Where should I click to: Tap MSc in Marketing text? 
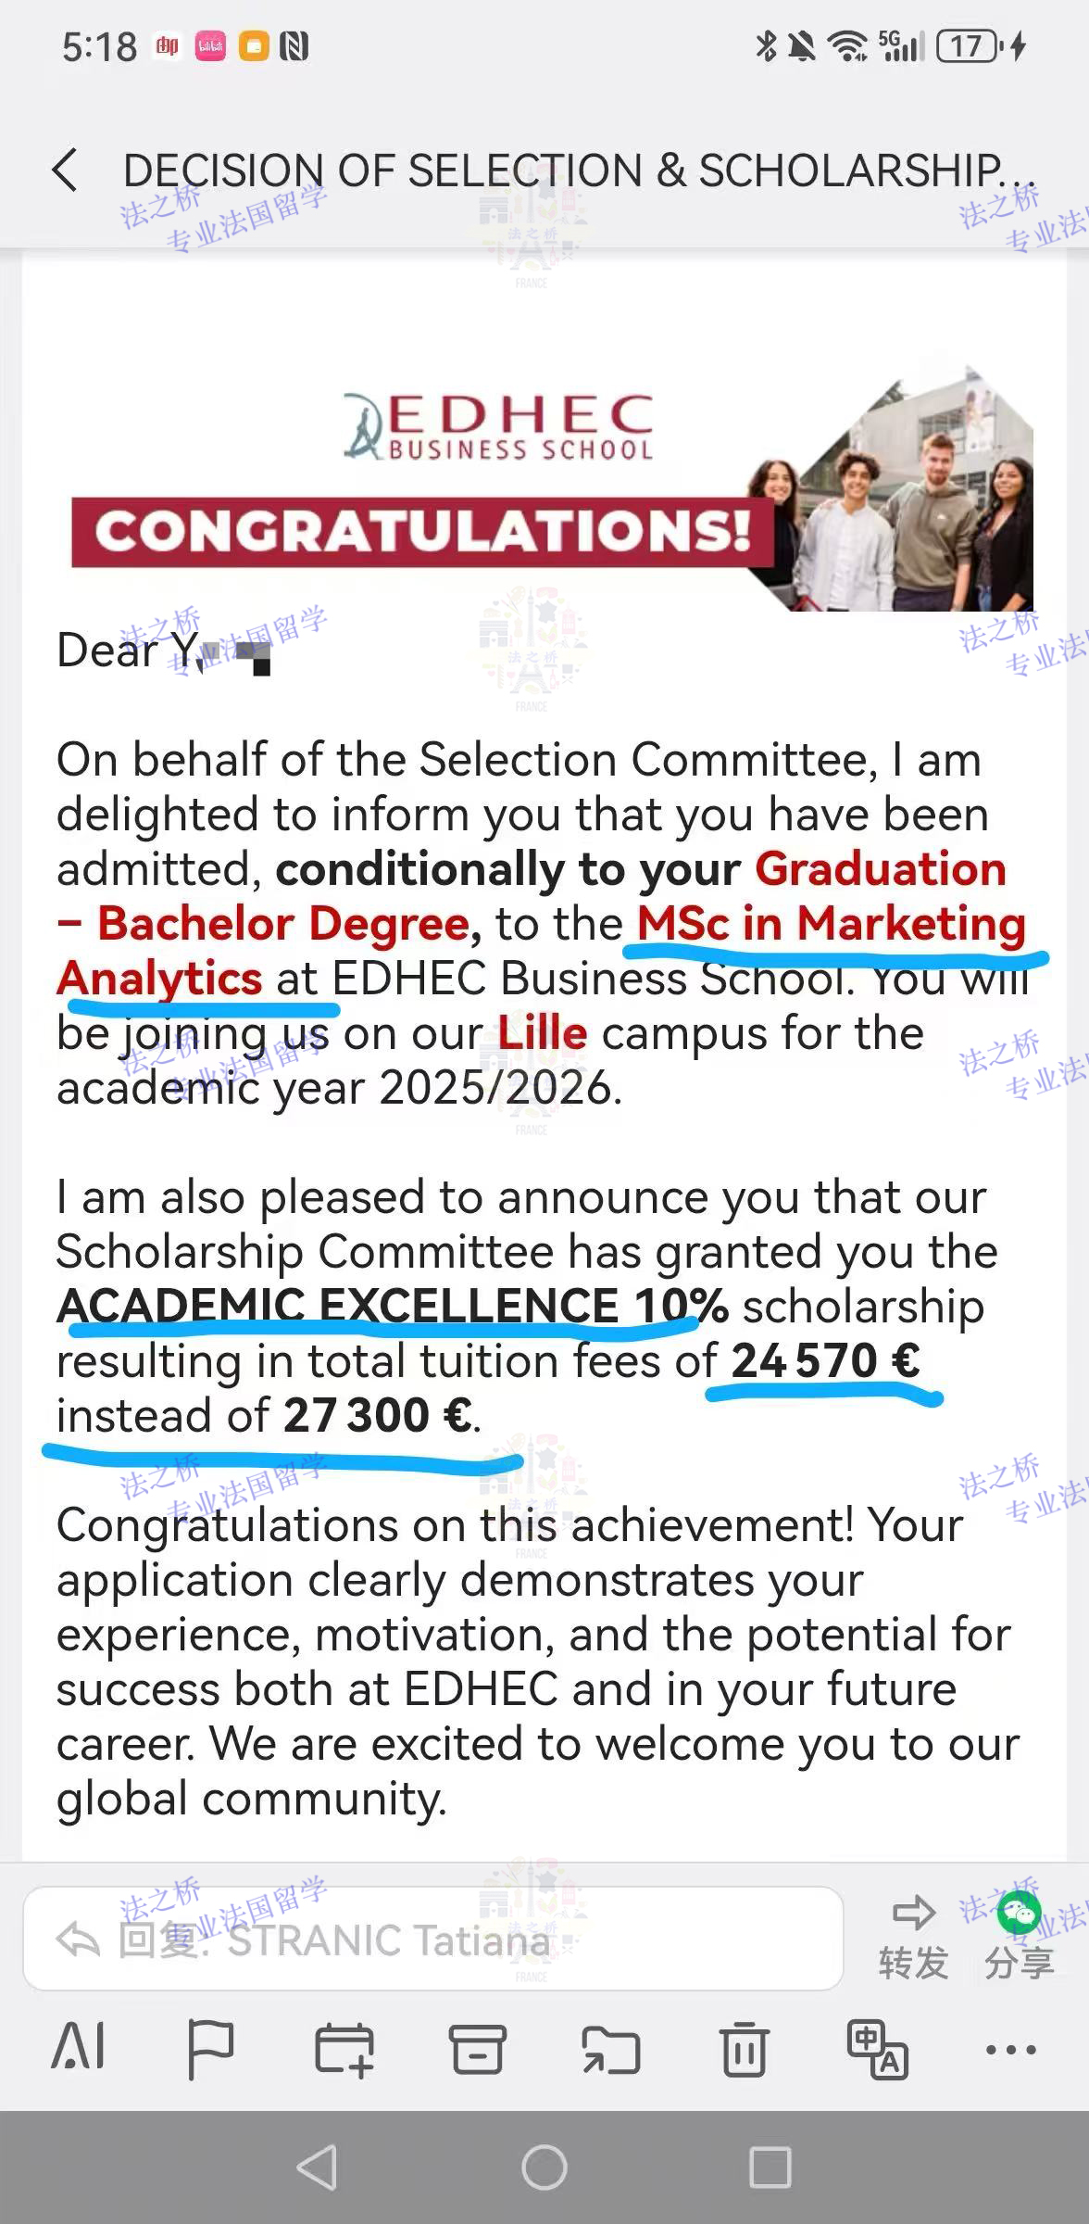pos(831,924)
